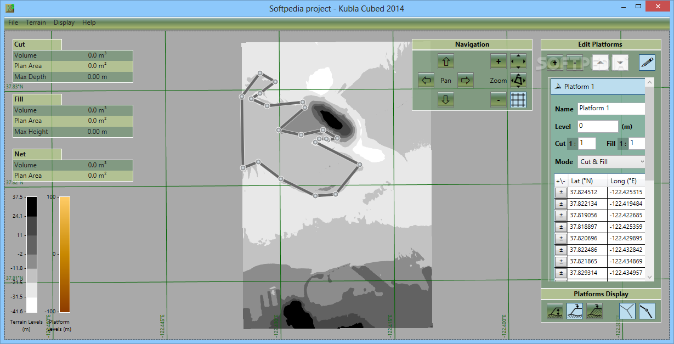Click the ± button for latitude 37.819056
Image resolution: width=674 pixels, height=344 pixels.
point(561,215)
